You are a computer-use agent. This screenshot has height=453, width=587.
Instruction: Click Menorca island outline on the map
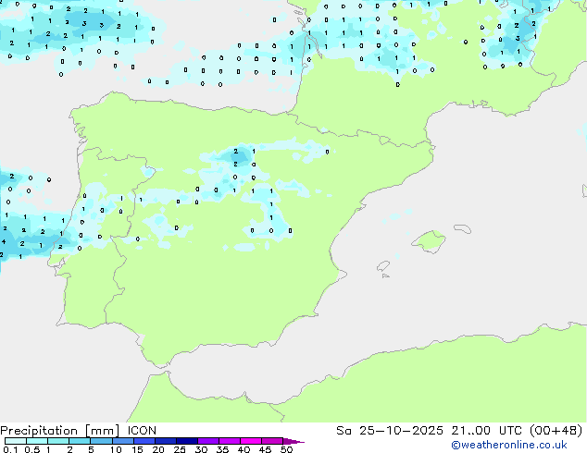pyautogui.click(x=463, y=228)
